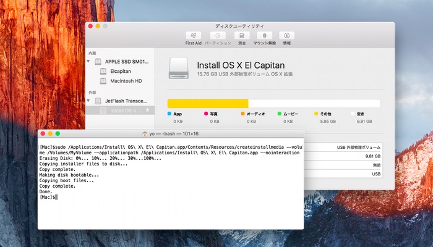
Task: Click the white 空き legend dot
Action: point(353,114)
